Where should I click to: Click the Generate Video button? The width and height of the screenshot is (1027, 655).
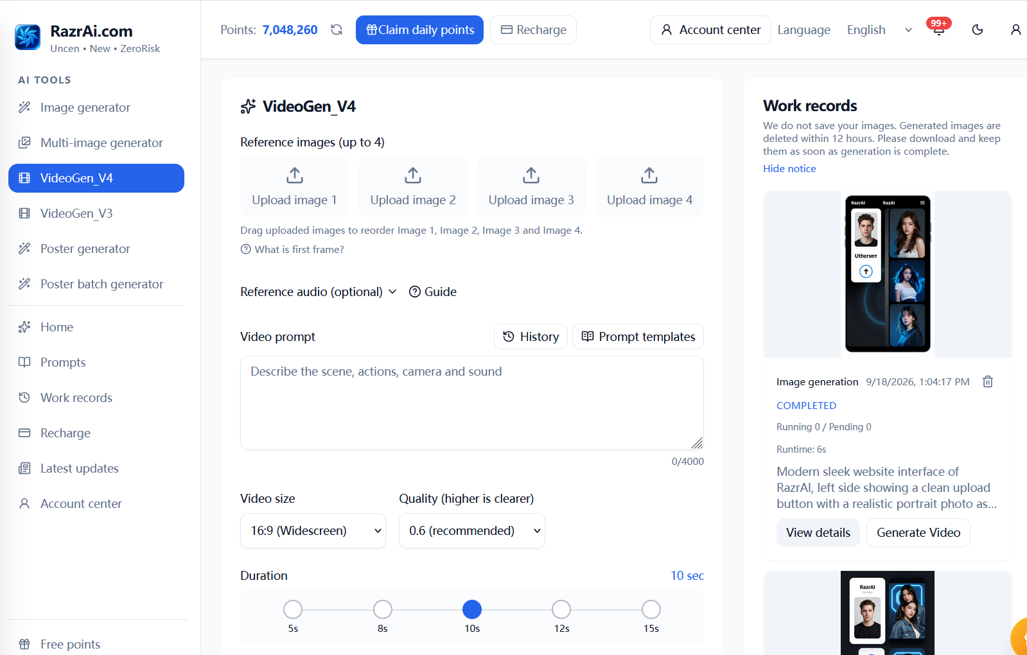coord(918,532)
